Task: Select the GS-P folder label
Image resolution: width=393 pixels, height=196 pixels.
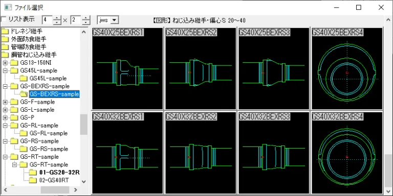Action: point(27,117)
